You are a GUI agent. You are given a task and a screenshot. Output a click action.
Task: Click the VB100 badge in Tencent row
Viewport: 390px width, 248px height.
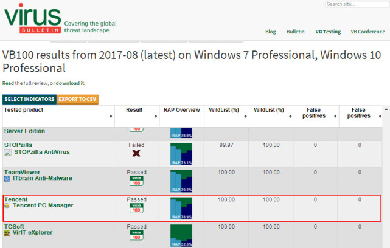136,208
